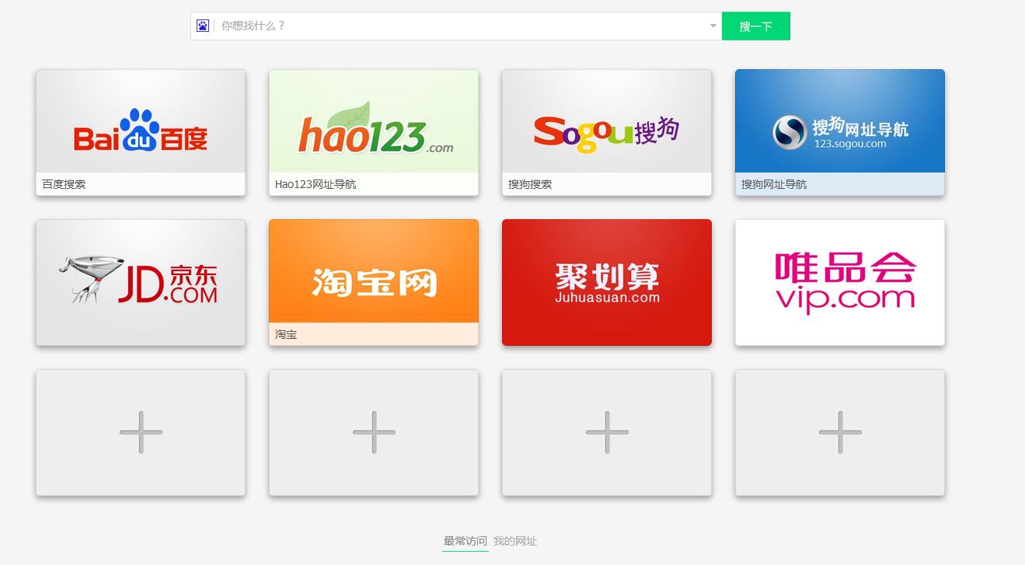The width and height of the screenshot is (1025, 565).
Task: Click the 淘宝 caption text
Action: coord(286,334)
